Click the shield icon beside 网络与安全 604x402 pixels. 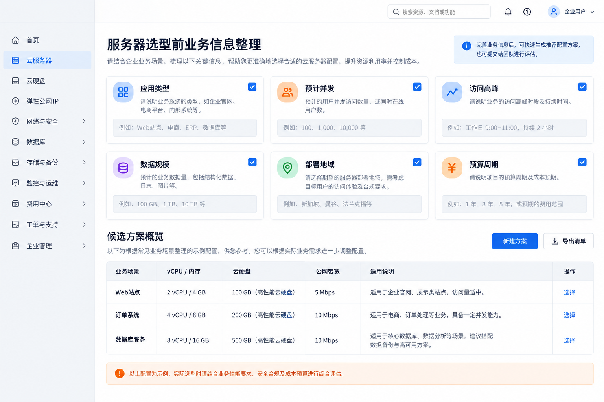tap(15, 121)
